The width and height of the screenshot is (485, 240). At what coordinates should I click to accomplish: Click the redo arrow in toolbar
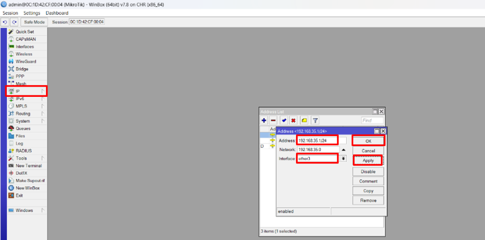[x=14, y=22]
